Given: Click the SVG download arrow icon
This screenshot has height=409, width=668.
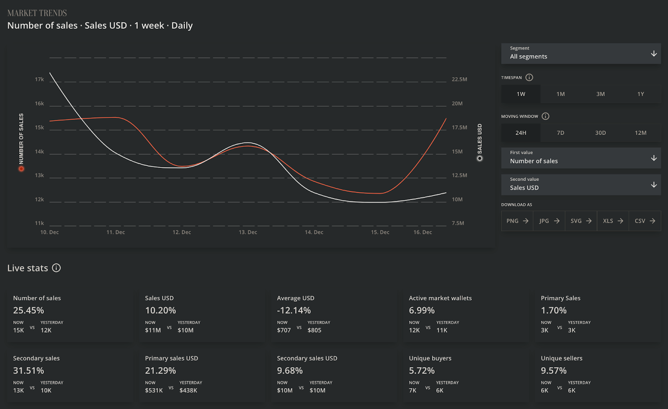Looking at the screenshot, I should pos(589,221).
